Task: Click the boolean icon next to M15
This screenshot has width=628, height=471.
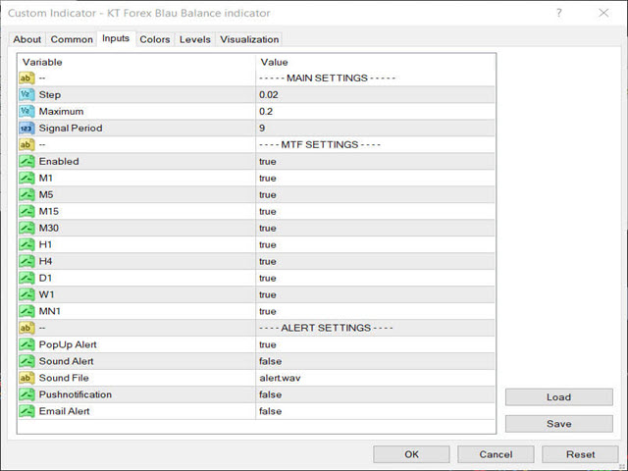Action: pos(26,211)
